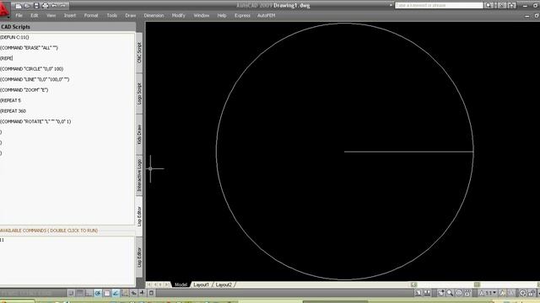The image size is (540, 303).
Task: Toggle Snap Mode in status bar
Action: click(x=71, y=293)
